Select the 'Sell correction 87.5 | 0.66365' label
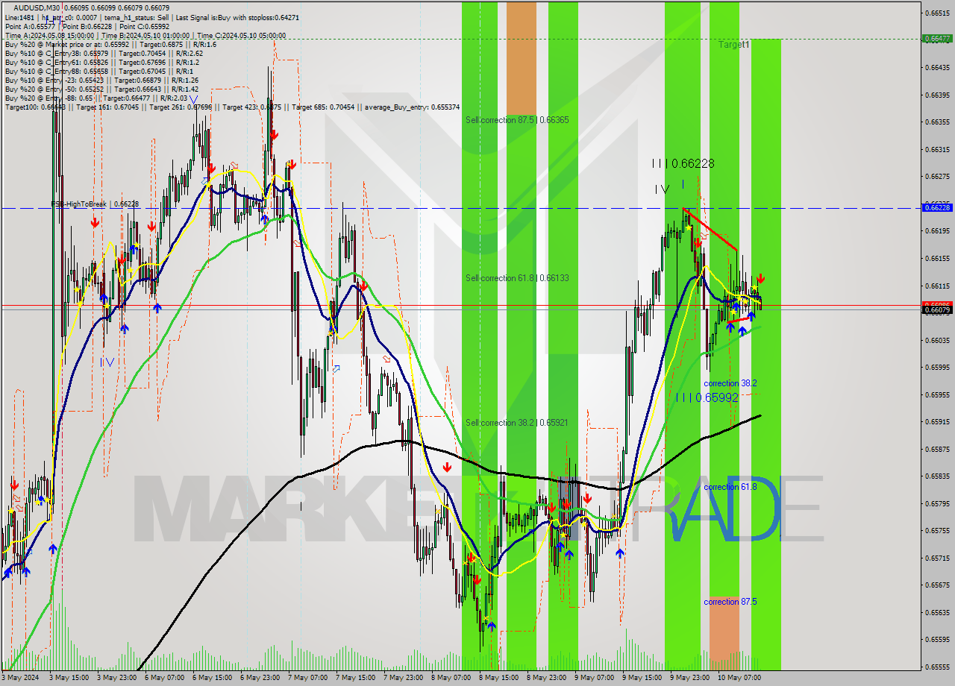Image resolution: width=955 pixels, height=686 pixels. 517,119
